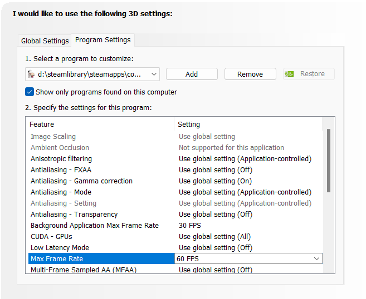Click the NVIDIA logo on Restore button
366x299 pixels.
pos(290,74)
